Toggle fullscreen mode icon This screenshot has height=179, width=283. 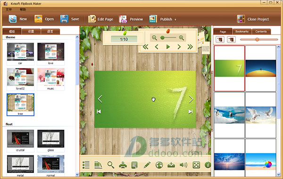[x=196, y=165]
